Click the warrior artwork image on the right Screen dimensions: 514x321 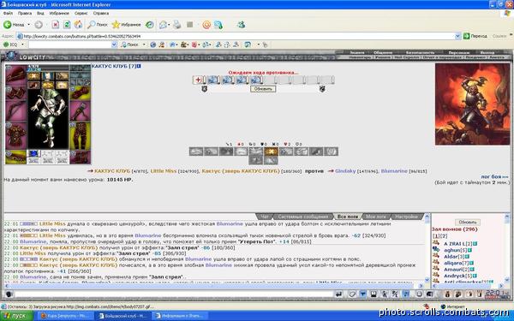click(472, 104)
